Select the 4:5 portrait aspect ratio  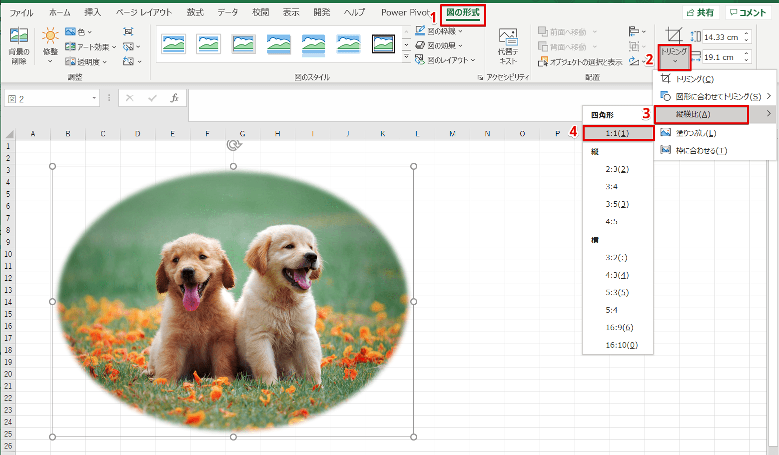(x=618, y=221)
